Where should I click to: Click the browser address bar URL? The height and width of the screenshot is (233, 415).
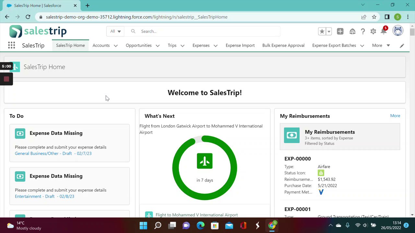pyautogui.click(x=137, y=17)
